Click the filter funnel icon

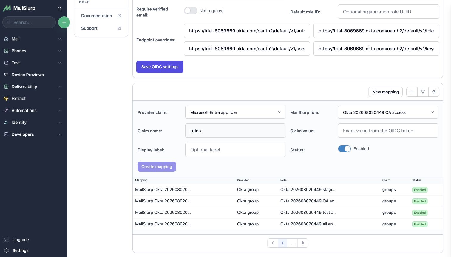click(423, 92)
